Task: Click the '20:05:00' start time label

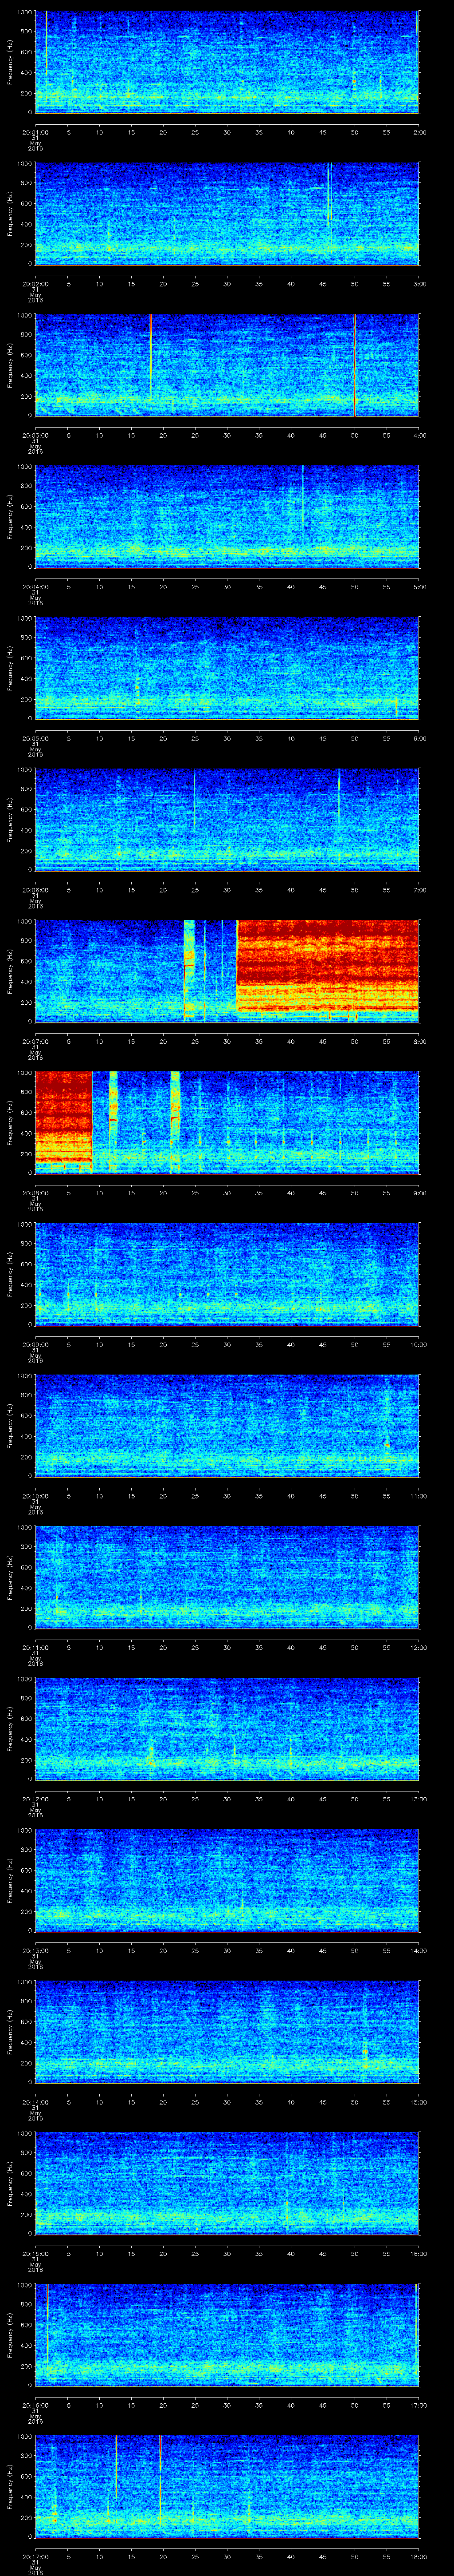Action: click(x=35, y=738)
